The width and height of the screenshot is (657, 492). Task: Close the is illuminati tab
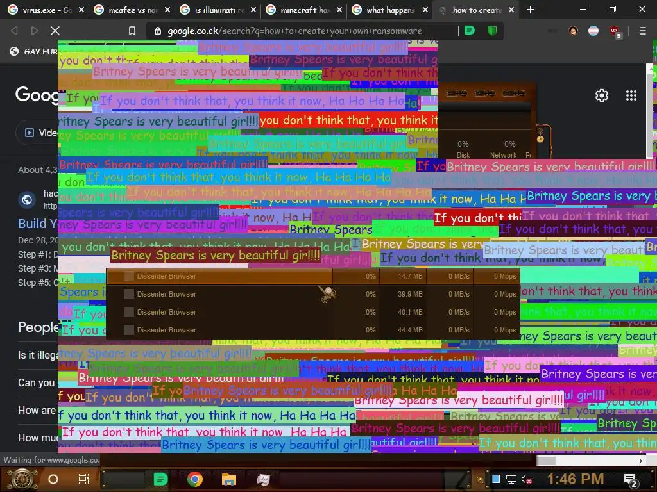[253, 10]
